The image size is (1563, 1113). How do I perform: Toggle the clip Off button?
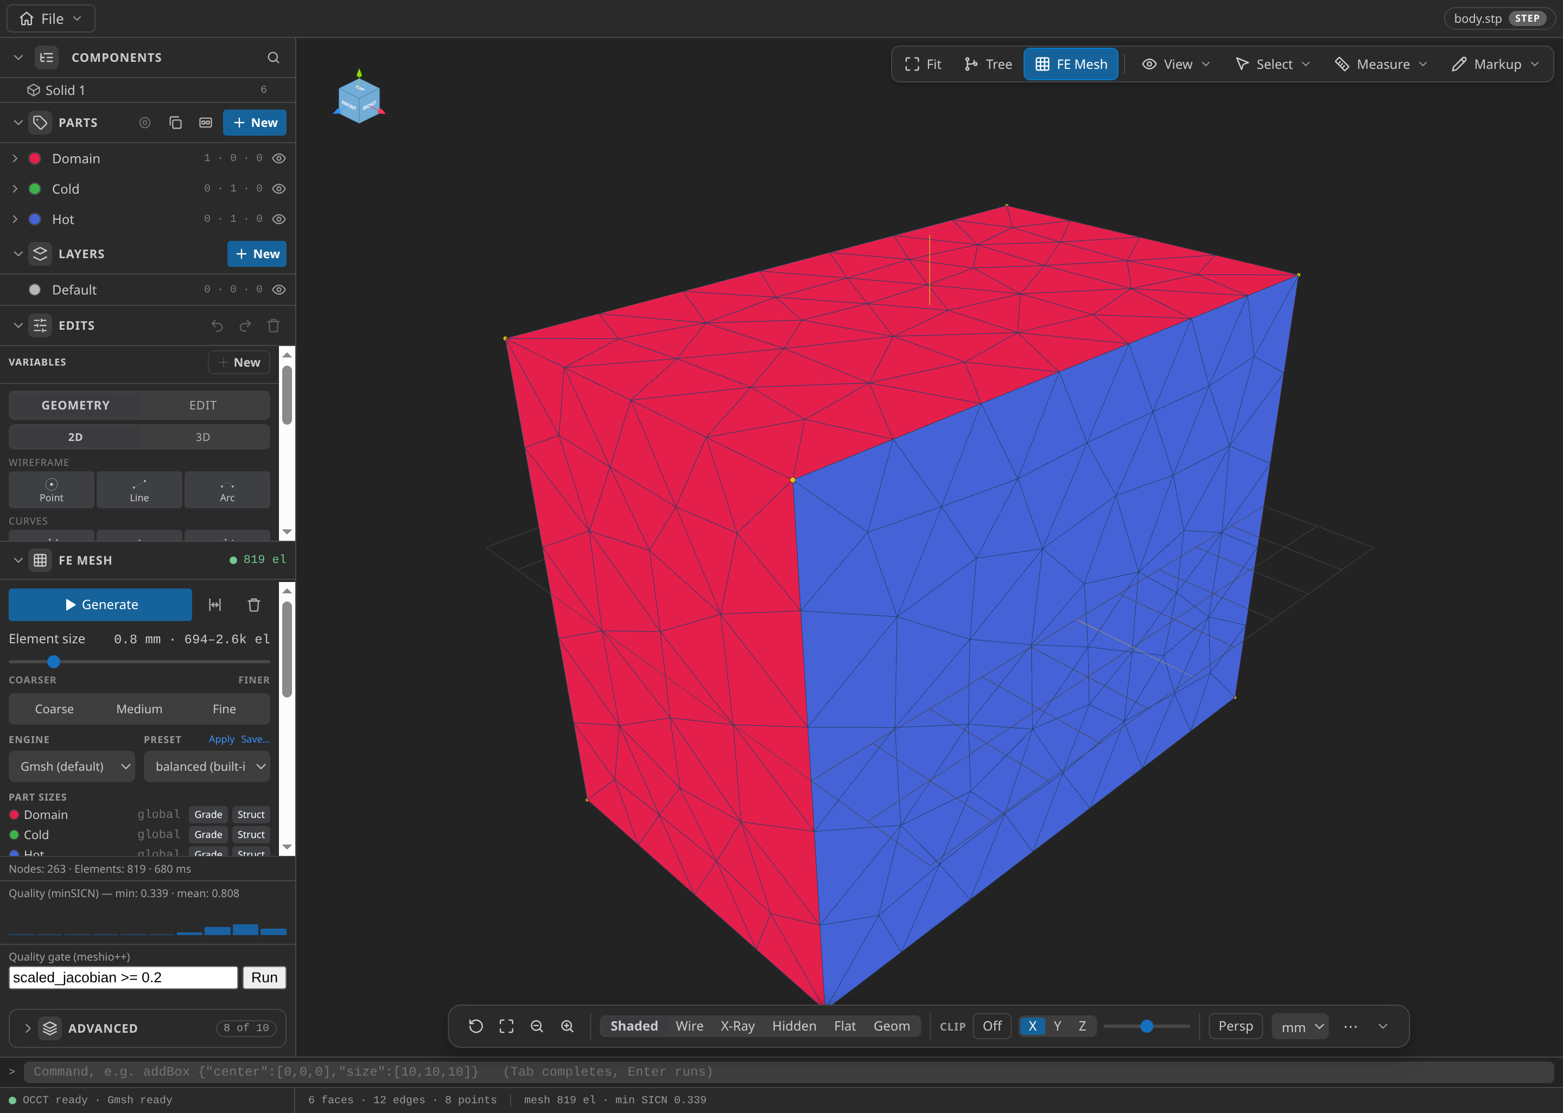point(992,1026)
